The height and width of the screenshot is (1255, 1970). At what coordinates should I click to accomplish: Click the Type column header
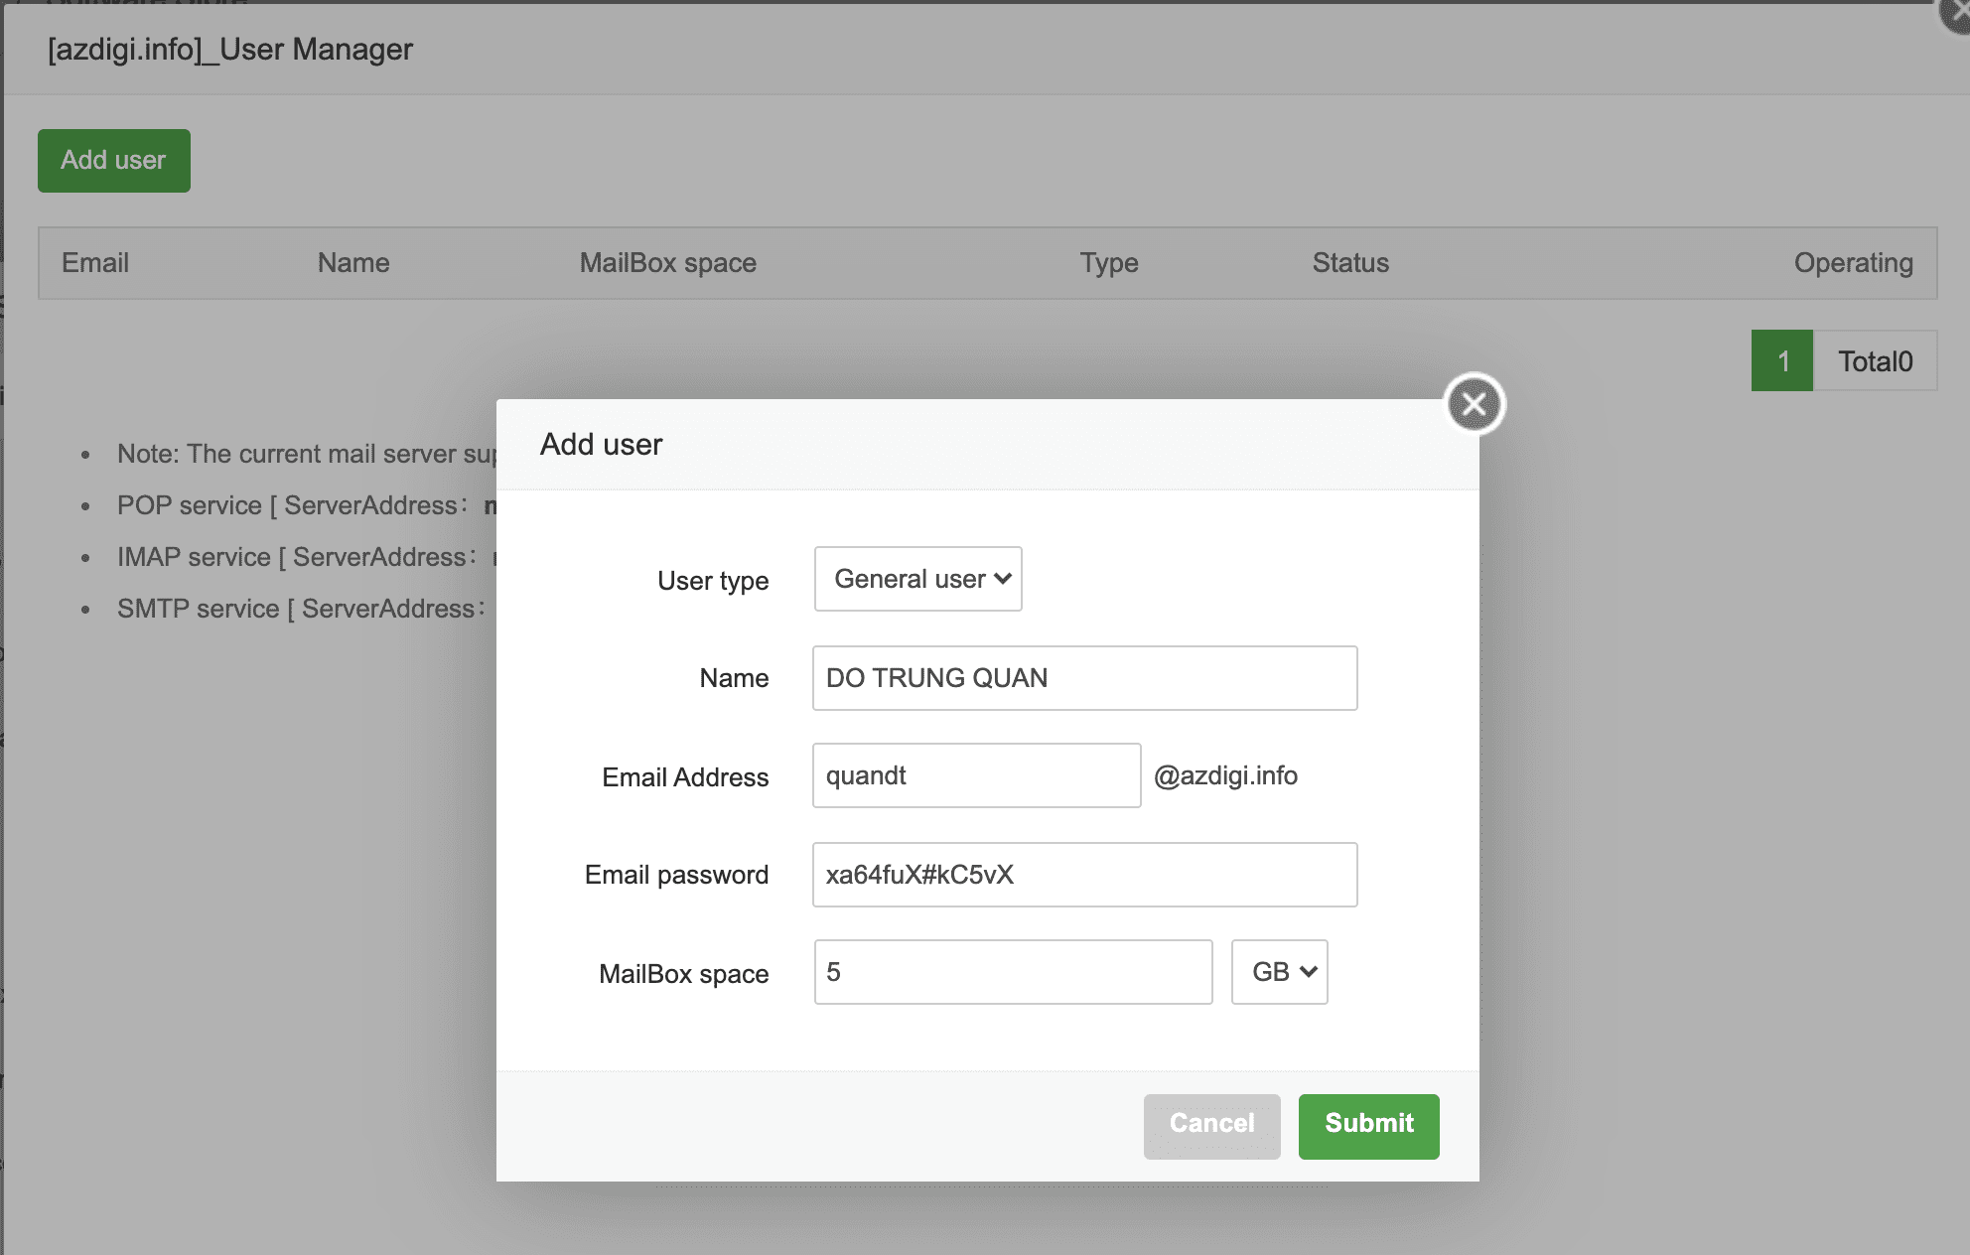coord(1109,263)
